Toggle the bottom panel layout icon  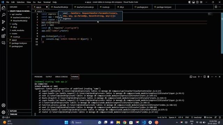point(194,2)
